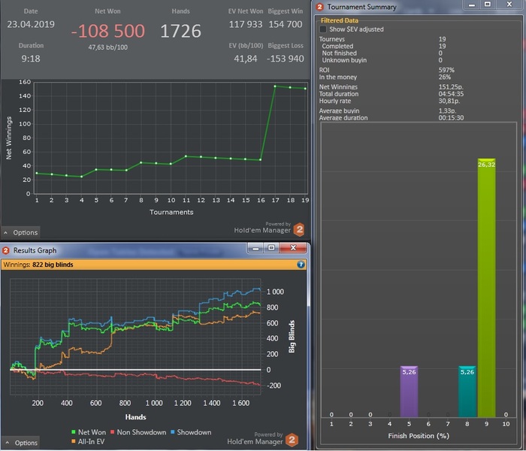This screenshot has height=451, width=526.
Task: Click the Average duration value 00:15:30
Action: pyautogui.click(x=451, y=118)
